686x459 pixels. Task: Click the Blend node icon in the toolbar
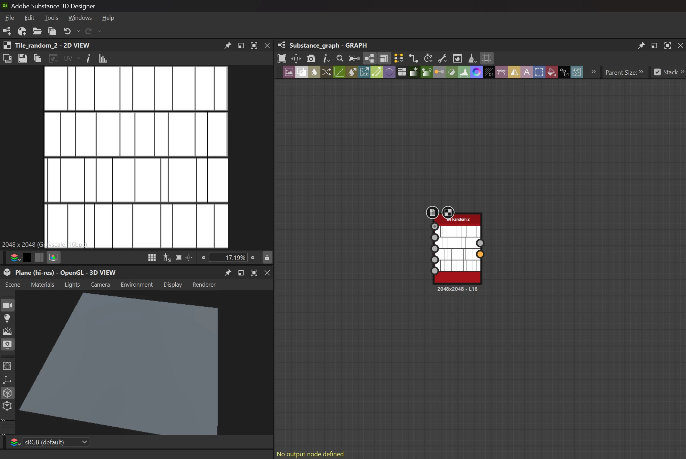(x=302, y=72)
